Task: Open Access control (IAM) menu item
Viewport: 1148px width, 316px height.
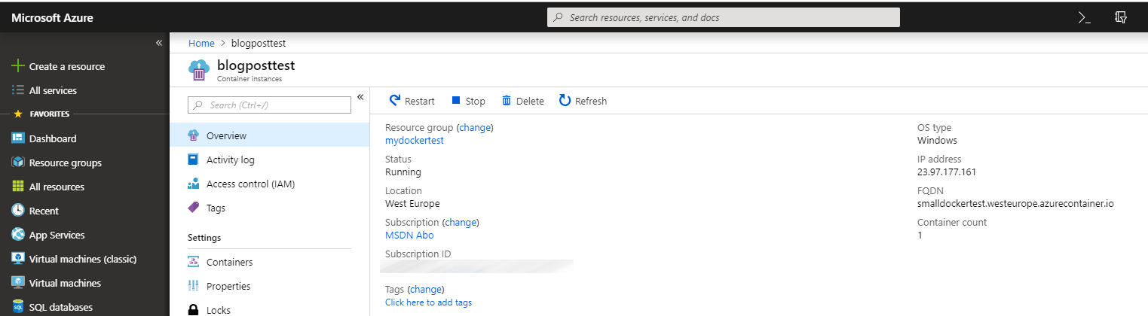Action: (270, 184)
